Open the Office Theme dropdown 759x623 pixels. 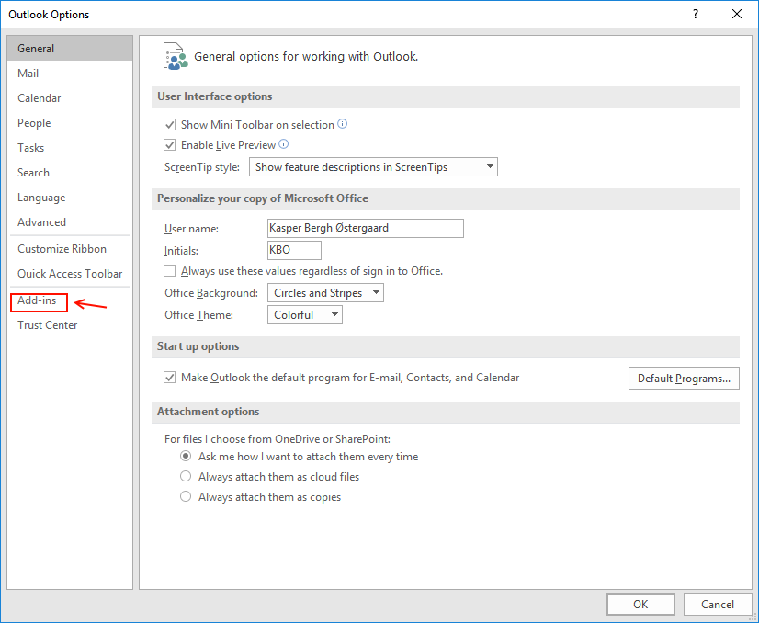coord(305,315)
